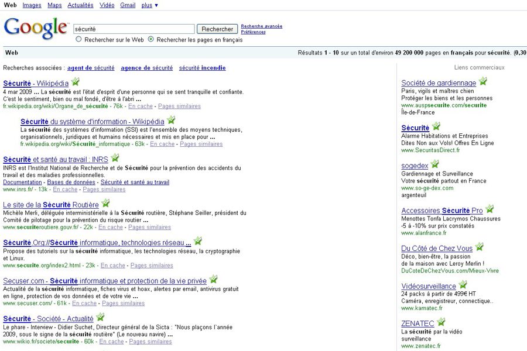The width and height of the screenshot is (527, 351).
Task: Click star icon next to ZENATEC ad
Action: (441, 322)
